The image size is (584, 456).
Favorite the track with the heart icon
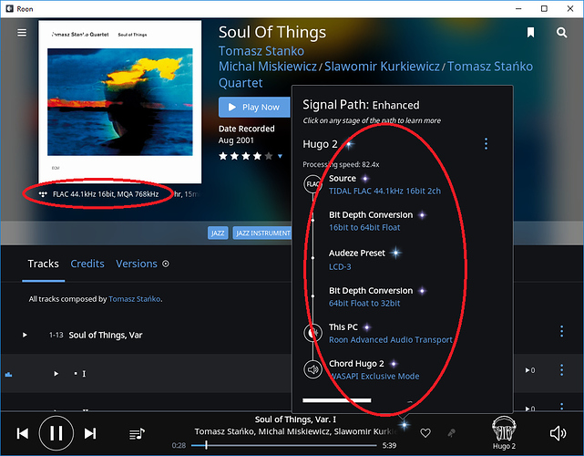(425, 433)
